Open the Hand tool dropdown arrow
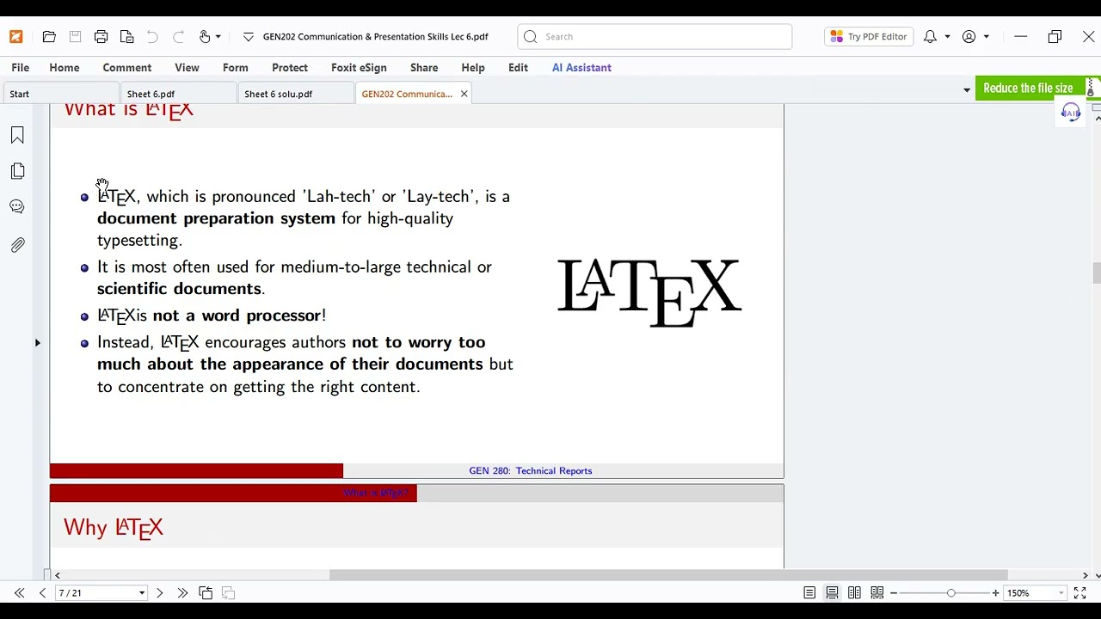Screen dimensions: 1101x619 [x=218, y=37]
